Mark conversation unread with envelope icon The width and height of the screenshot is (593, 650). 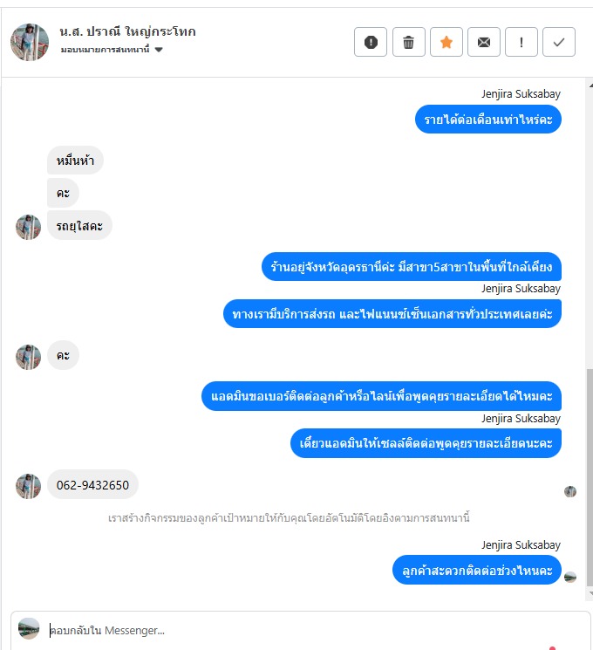pos(484,42)
